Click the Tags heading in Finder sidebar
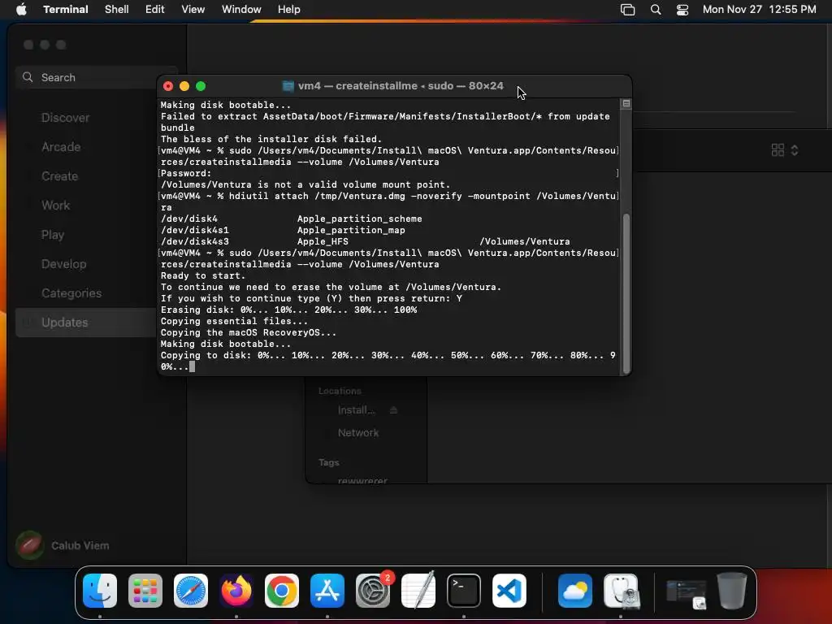 click(x=328, y=462)
